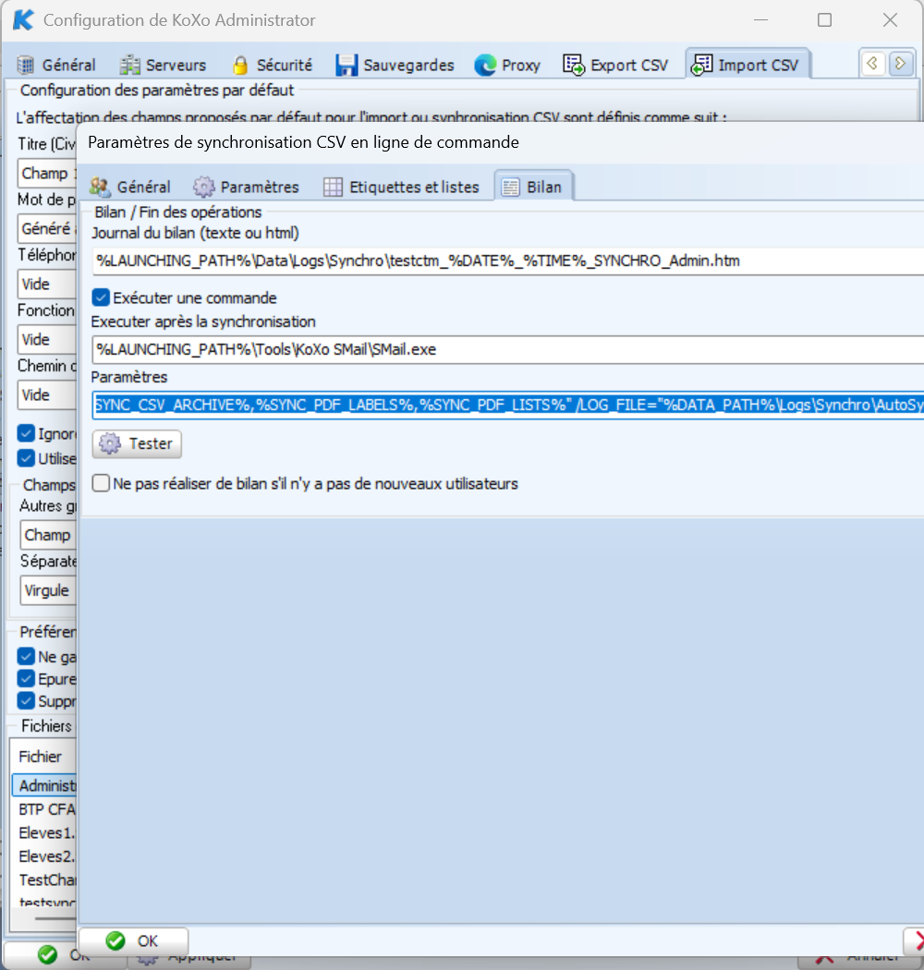Open the Général tab of the synchronisation dialog
Image resolution: width=924 pixels, height=970 pixels.
130,187
